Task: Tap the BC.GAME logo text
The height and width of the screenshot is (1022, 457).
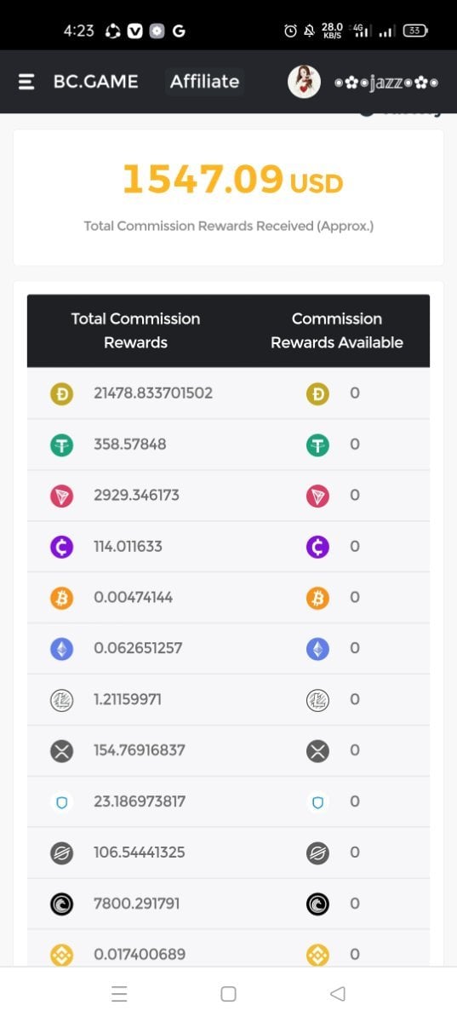Action: point(96,82)
